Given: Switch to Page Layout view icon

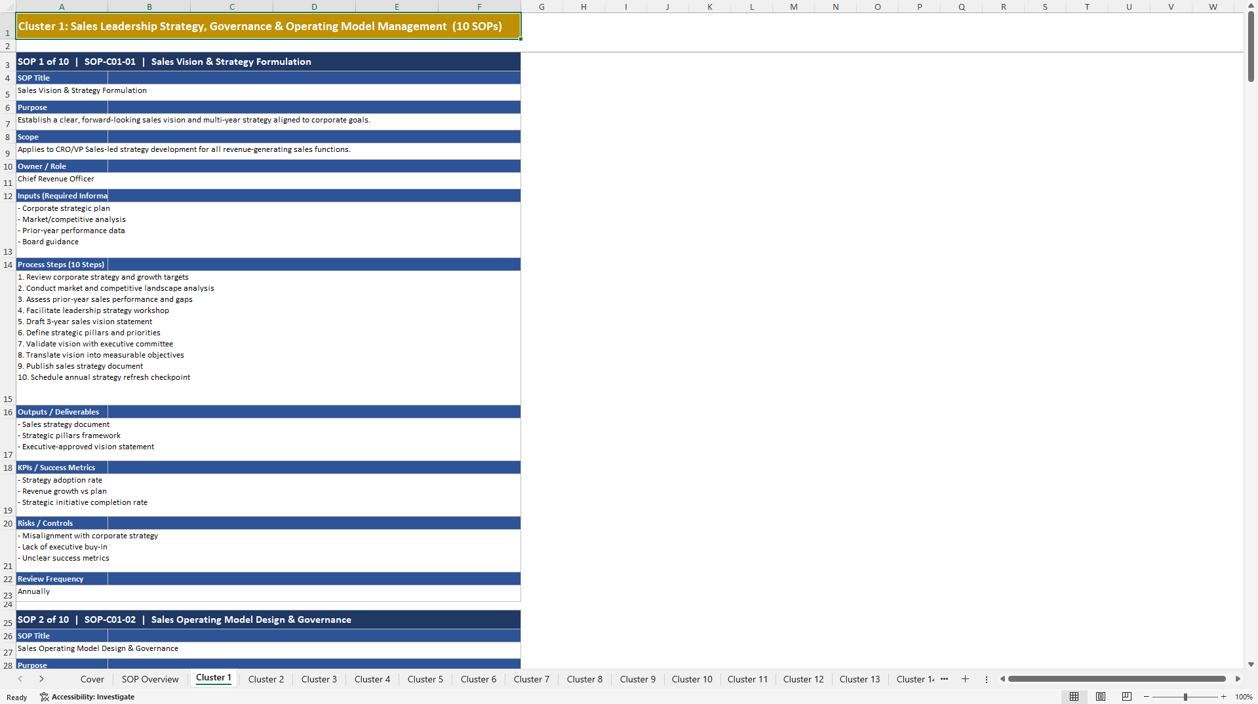Looking at the screenshot, I should point(1101,697).
